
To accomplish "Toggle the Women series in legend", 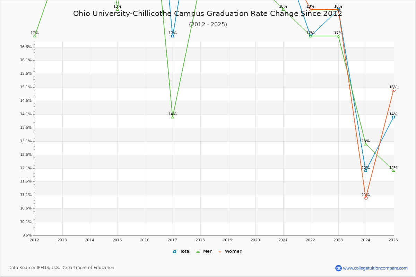I will click(x=230, y=251).
